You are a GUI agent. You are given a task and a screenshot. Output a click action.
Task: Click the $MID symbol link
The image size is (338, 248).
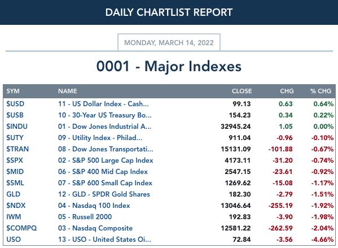(15, 172)
